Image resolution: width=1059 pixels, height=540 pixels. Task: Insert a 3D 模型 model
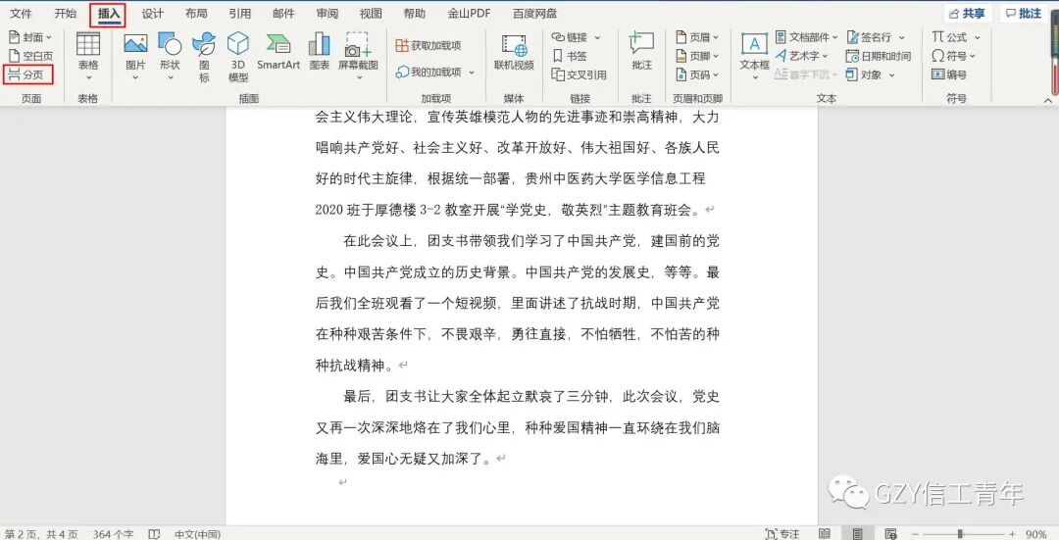tap(238, 58)
